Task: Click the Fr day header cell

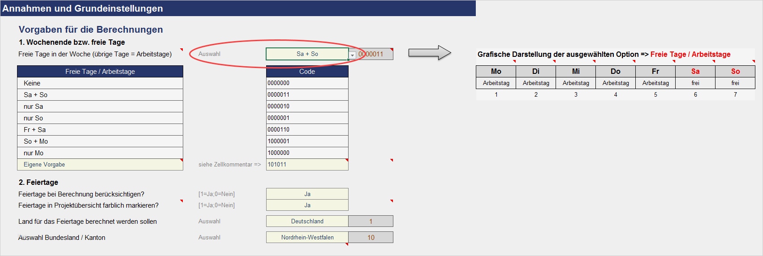Action: click(x=655, y=71)
